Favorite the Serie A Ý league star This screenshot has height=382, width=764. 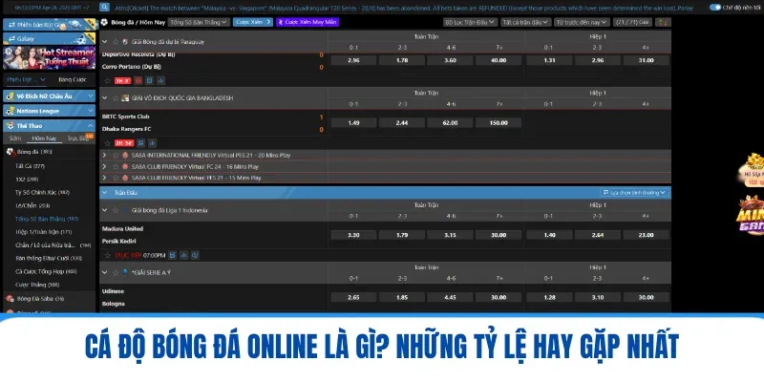(x=116, y=272)
